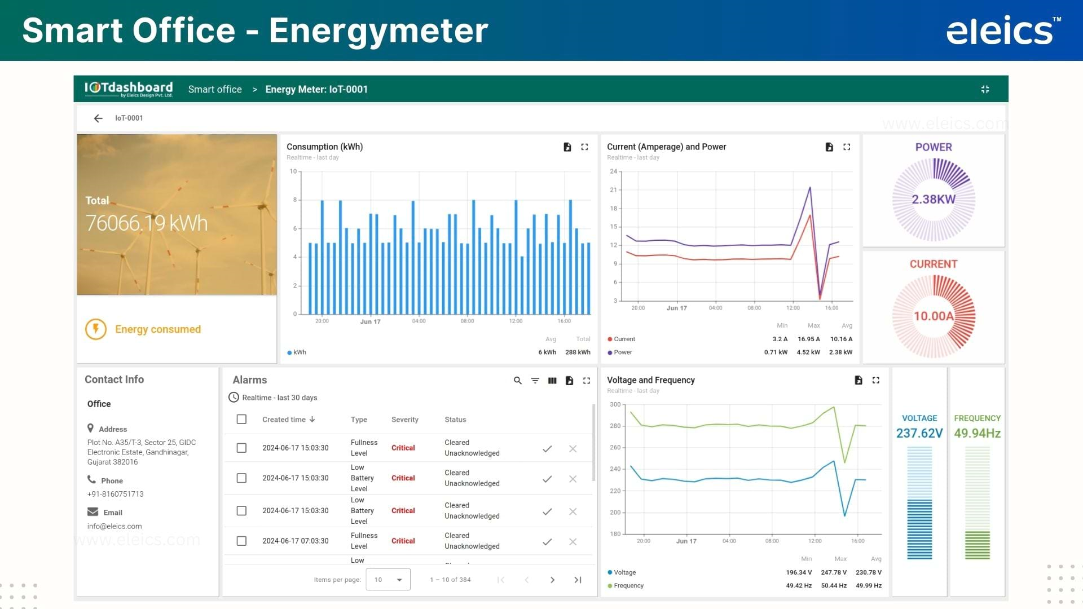Click the wind turbine Total energy image
Screen dimensions: 1083x609
(x=177, y=214)
